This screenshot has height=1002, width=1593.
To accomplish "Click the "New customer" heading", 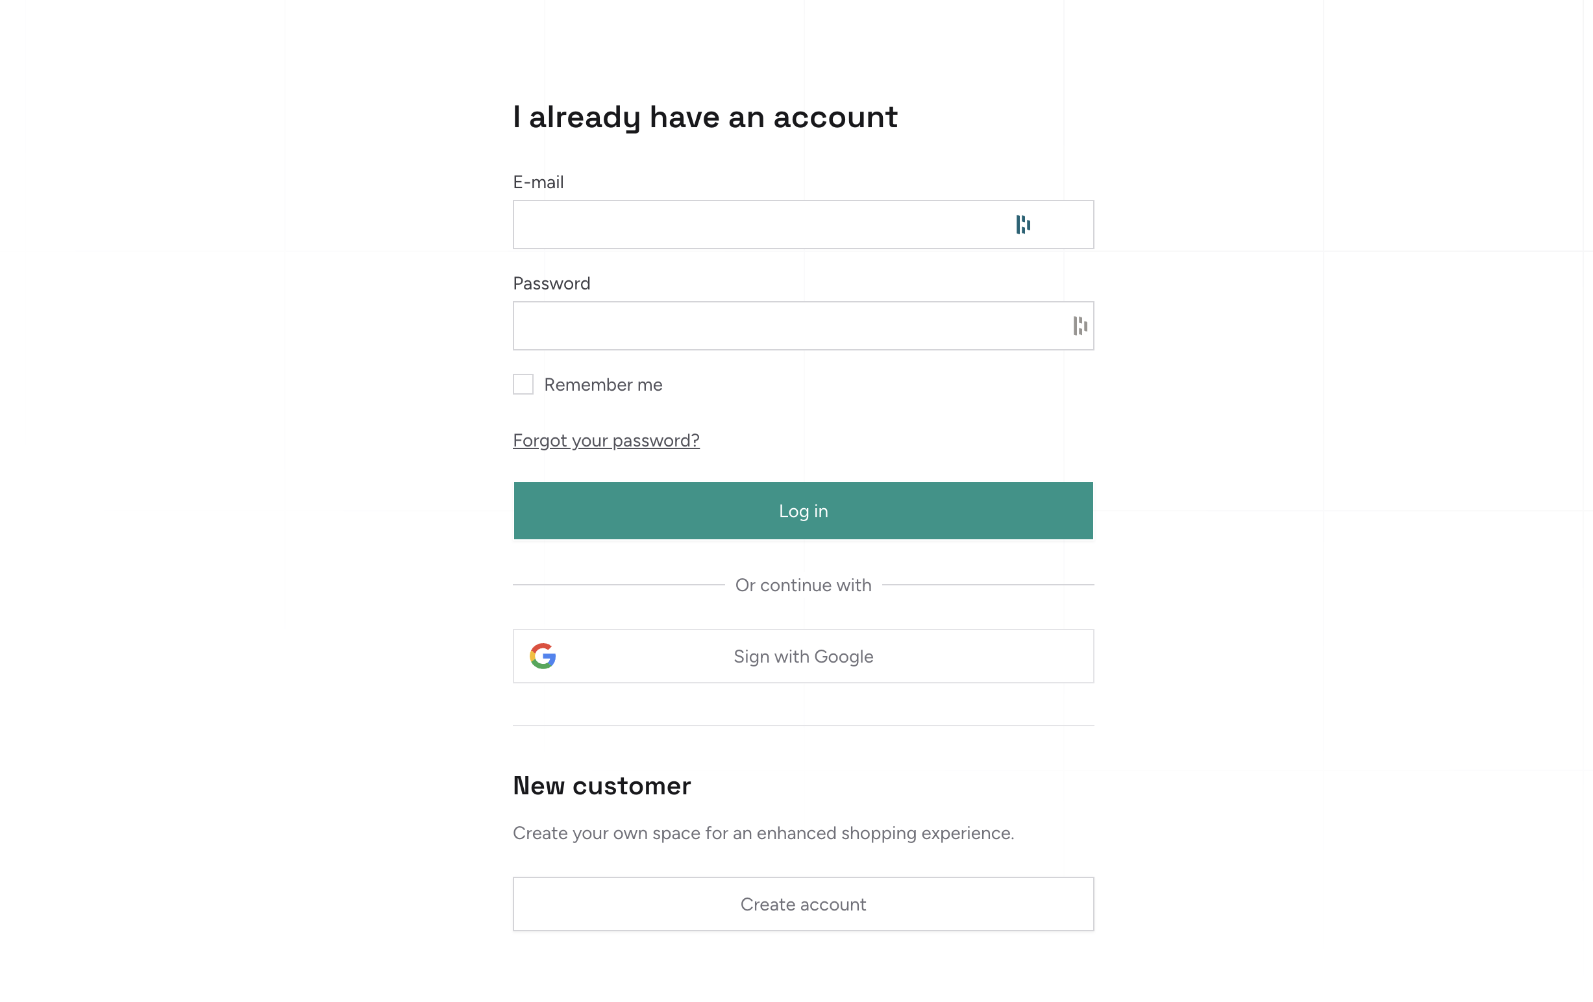I will [x=601, y=787].
